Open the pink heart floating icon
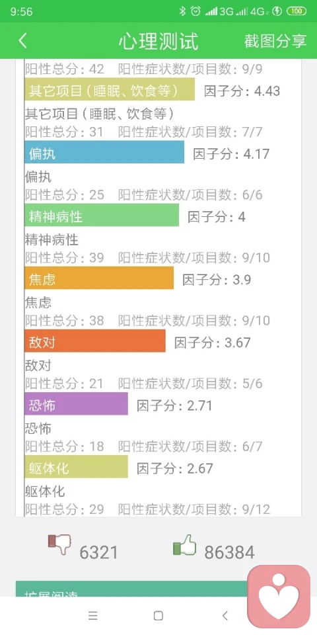317x635 pixels. (x=279, y=596)
